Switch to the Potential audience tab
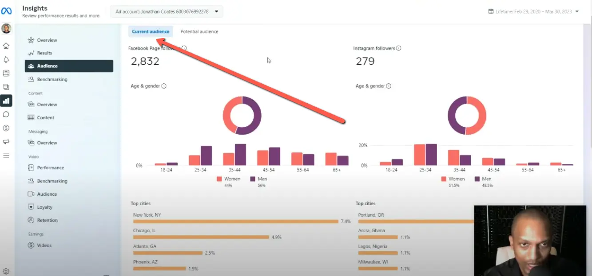Viewport: 592px width, 276px height. [199, 31]
